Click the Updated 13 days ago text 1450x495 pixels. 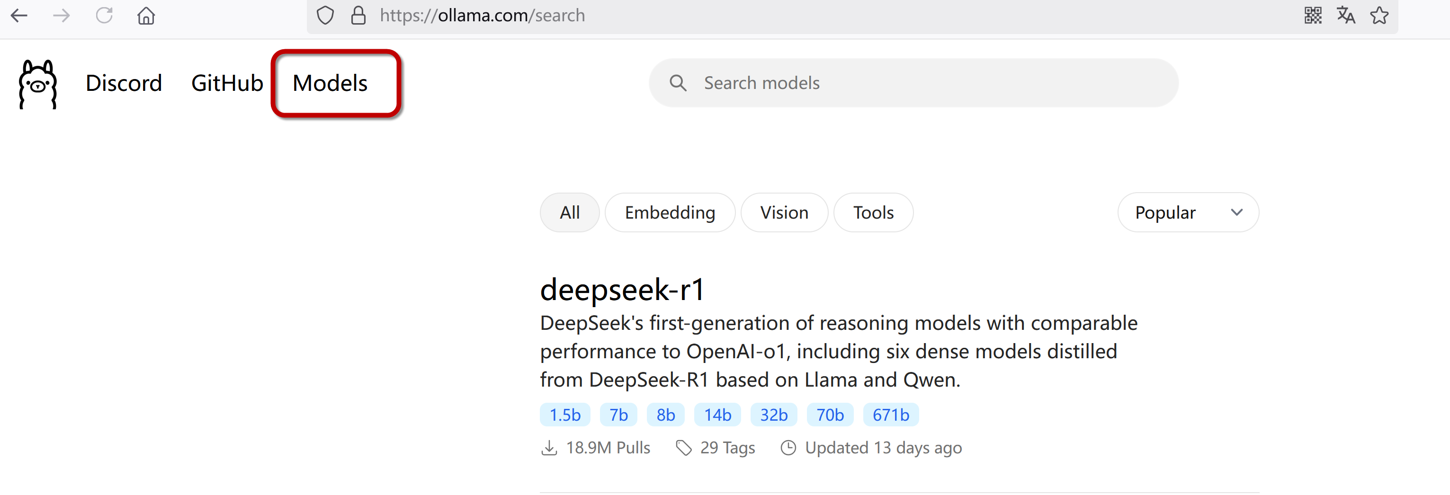point(883,448)
